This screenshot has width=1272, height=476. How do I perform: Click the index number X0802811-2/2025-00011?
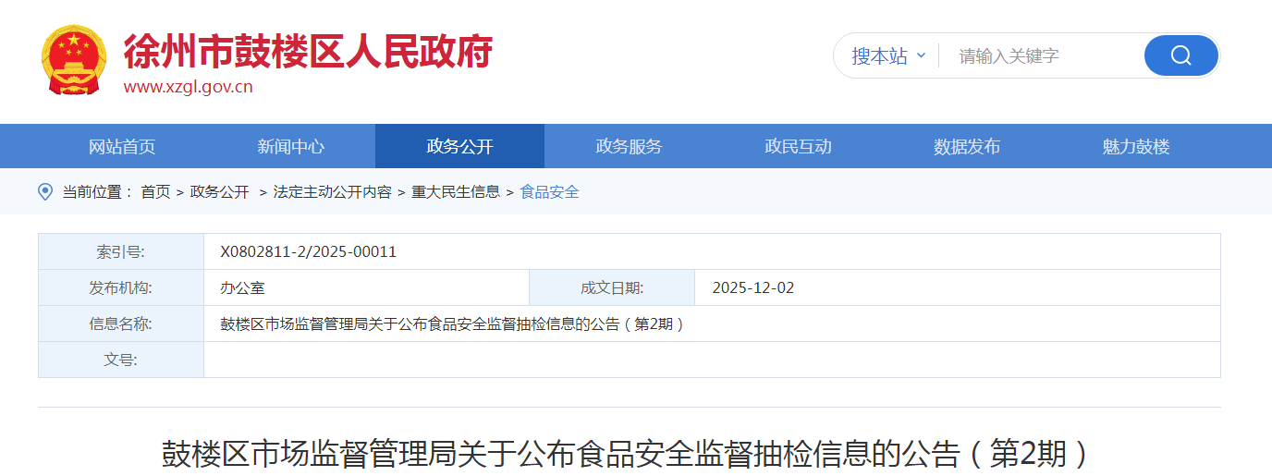[308, 251]
